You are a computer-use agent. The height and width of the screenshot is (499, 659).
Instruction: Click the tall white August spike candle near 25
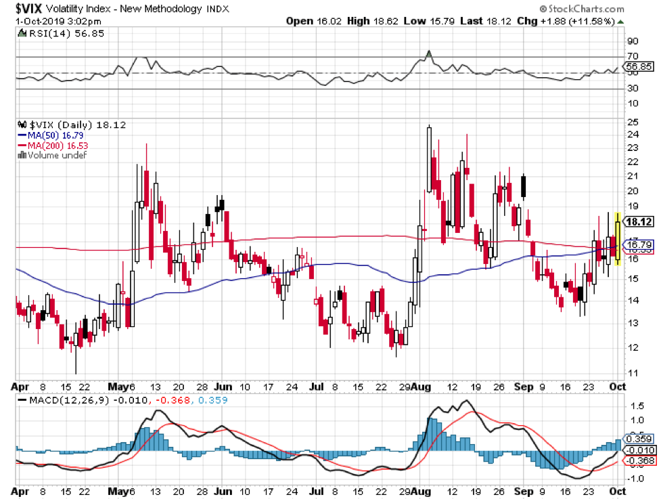coord(429,160)
